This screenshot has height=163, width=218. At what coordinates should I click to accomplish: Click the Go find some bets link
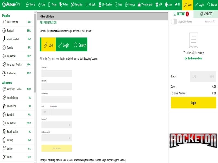pos(193,58)
